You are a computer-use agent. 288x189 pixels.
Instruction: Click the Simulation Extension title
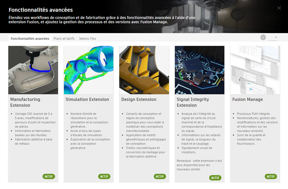click(x=87, y=99)
